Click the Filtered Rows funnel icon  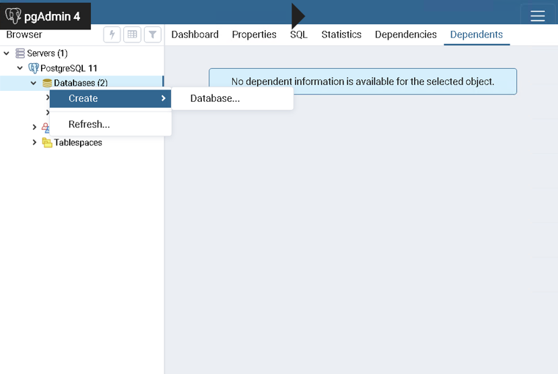153,34
